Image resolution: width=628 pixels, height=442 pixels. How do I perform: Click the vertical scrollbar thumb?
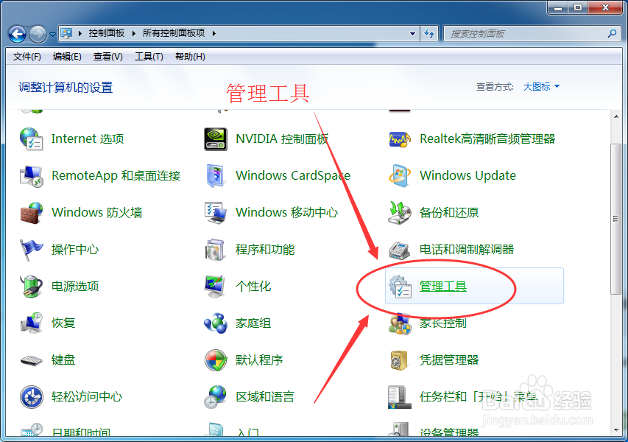tap(616, 220)
